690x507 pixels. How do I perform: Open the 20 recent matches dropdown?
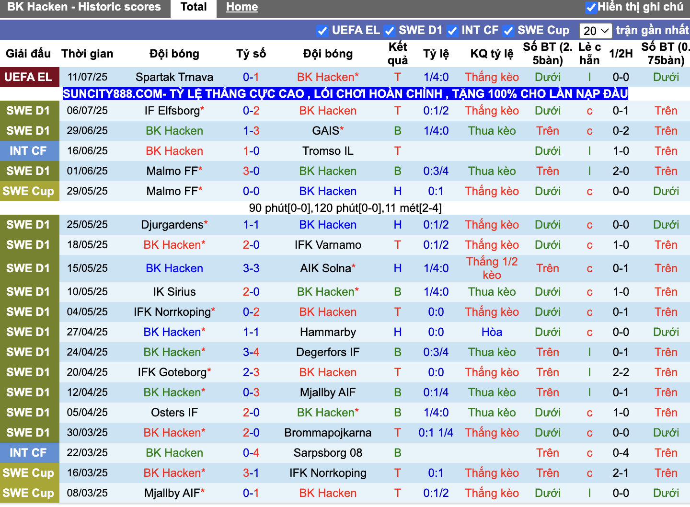(x=596, y=31)
